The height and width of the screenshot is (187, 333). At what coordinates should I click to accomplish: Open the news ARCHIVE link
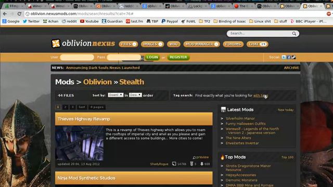point(291,68)
